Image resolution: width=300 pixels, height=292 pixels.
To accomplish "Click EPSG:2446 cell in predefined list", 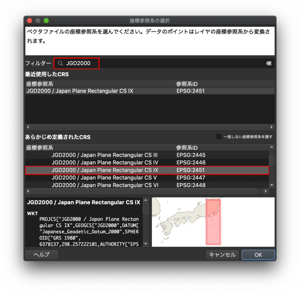I will [191, 163].
